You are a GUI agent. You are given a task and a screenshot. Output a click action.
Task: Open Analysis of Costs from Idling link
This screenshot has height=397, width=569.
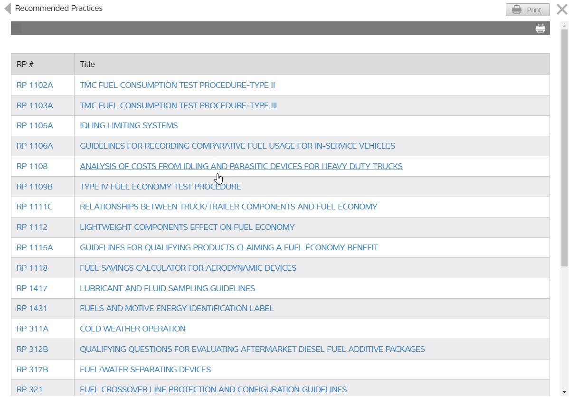pyautogui.click(x=241, y=167)
